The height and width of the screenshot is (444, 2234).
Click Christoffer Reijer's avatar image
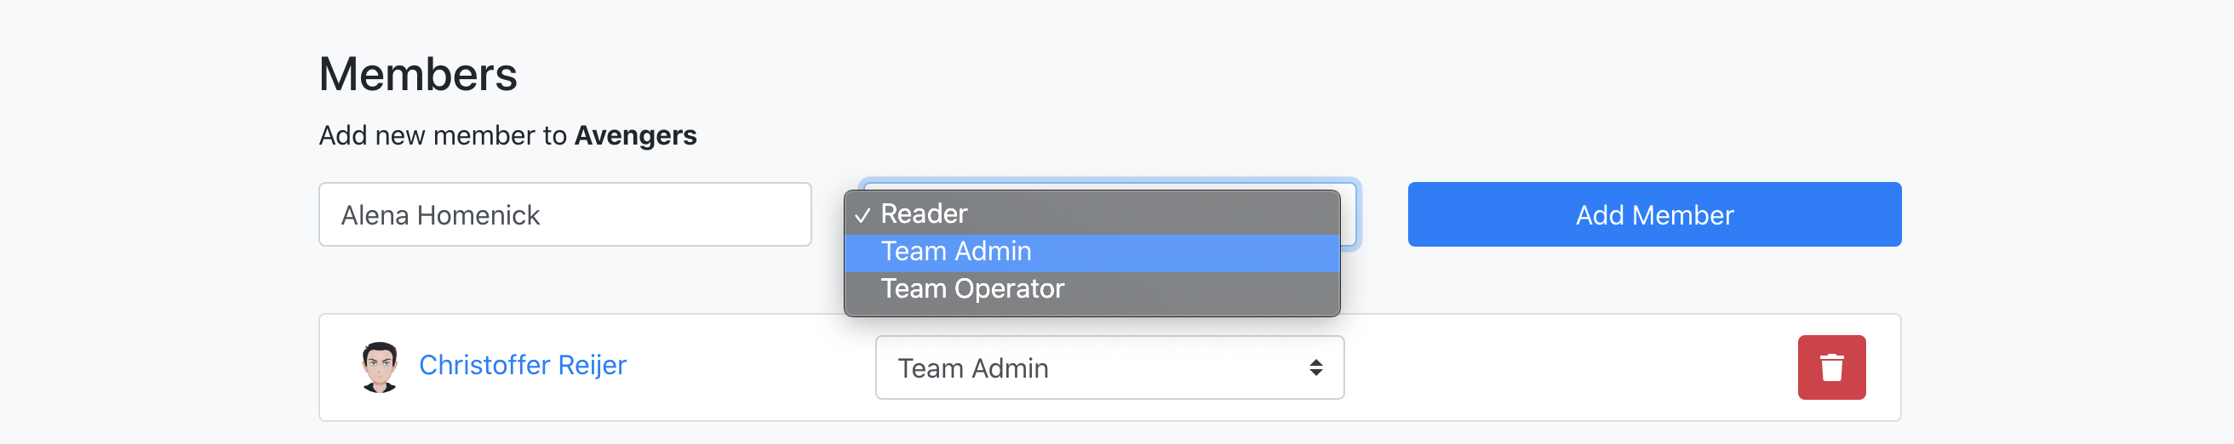pyautogui.click(x=379, y=367)
